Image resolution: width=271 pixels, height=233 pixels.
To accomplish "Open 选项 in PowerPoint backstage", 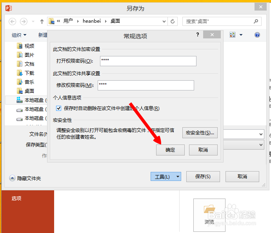I will (x=16, y=198).
